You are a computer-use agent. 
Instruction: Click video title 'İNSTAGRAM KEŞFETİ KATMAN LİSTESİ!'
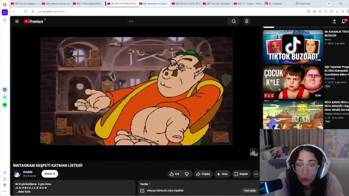[48, 166]
